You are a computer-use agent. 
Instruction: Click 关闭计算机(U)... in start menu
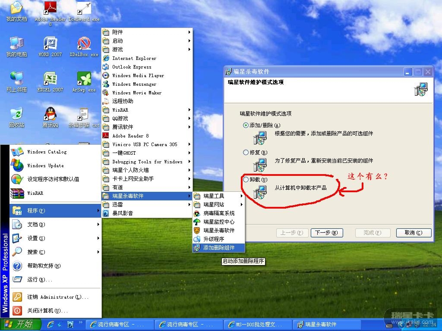pyautogui.click(x=56, y=311)
